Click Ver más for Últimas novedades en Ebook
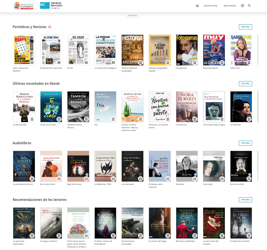This screenshot has height=250, width=267. [x=245, y=84]
